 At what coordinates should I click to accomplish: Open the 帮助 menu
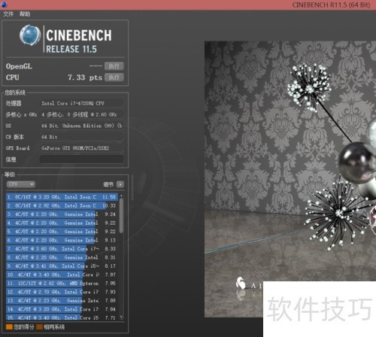pos(25,14)
